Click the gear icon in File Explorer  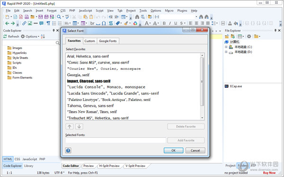coord(249,36)
